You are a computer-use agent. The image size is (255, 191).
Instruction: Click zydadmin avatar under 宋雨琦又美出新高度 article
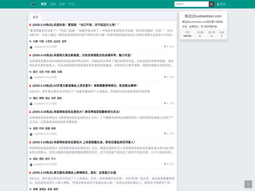(31, 77)
